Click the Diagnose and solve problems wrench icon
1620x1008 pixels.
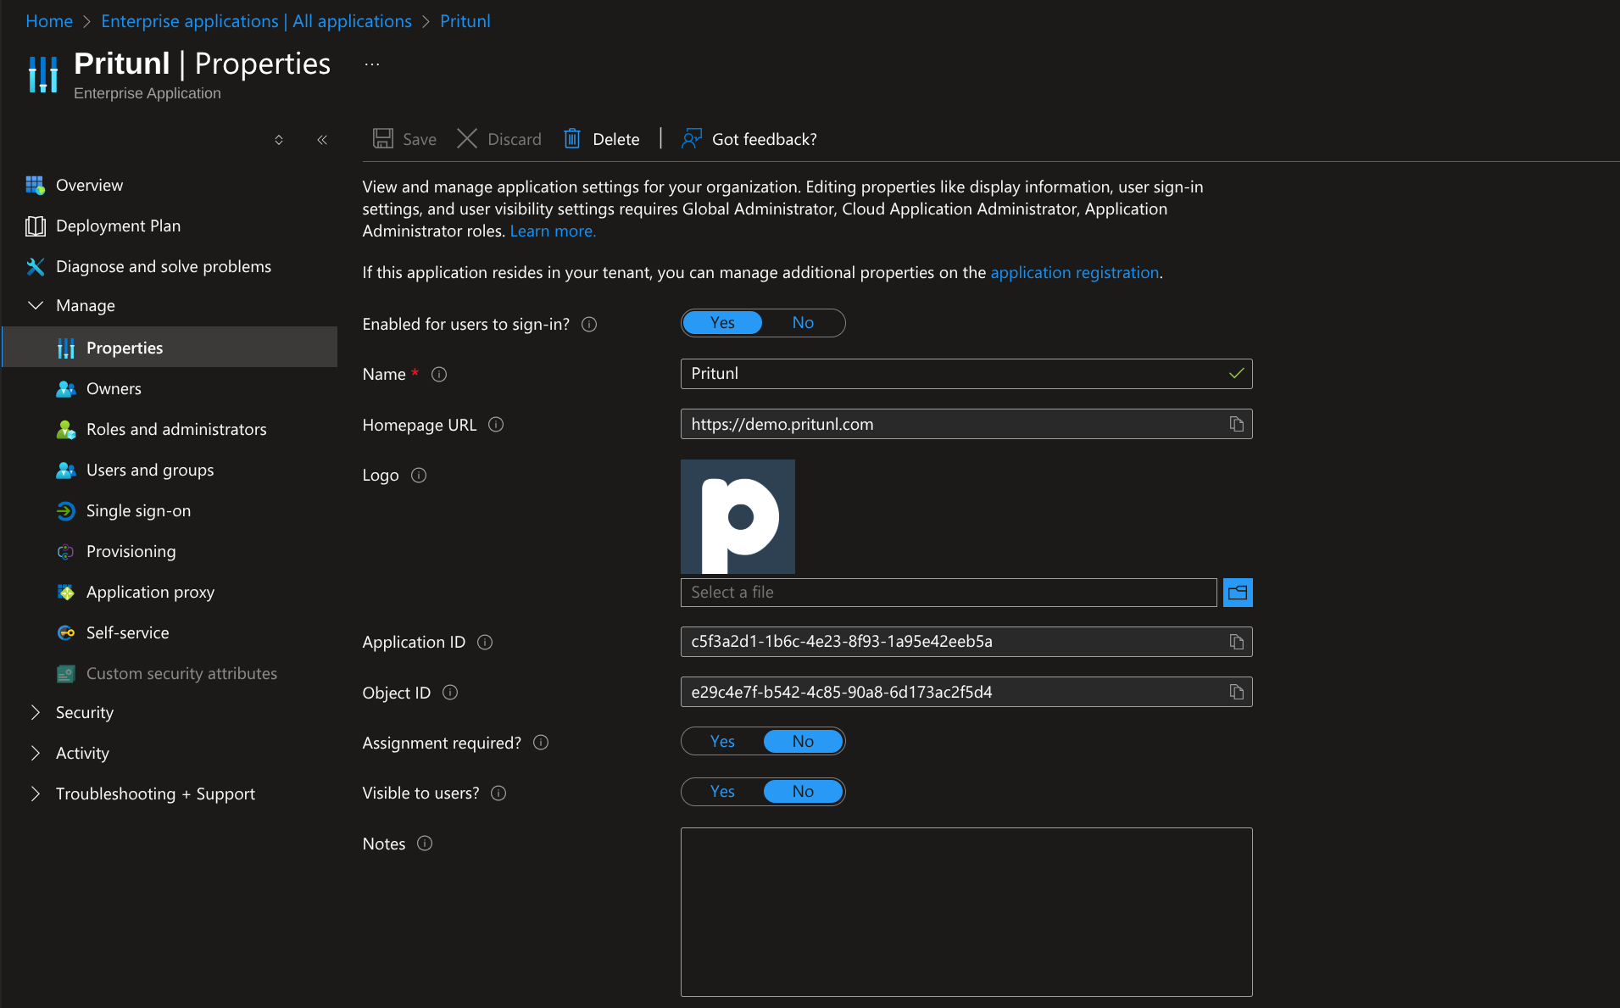[x=35, y=266]
